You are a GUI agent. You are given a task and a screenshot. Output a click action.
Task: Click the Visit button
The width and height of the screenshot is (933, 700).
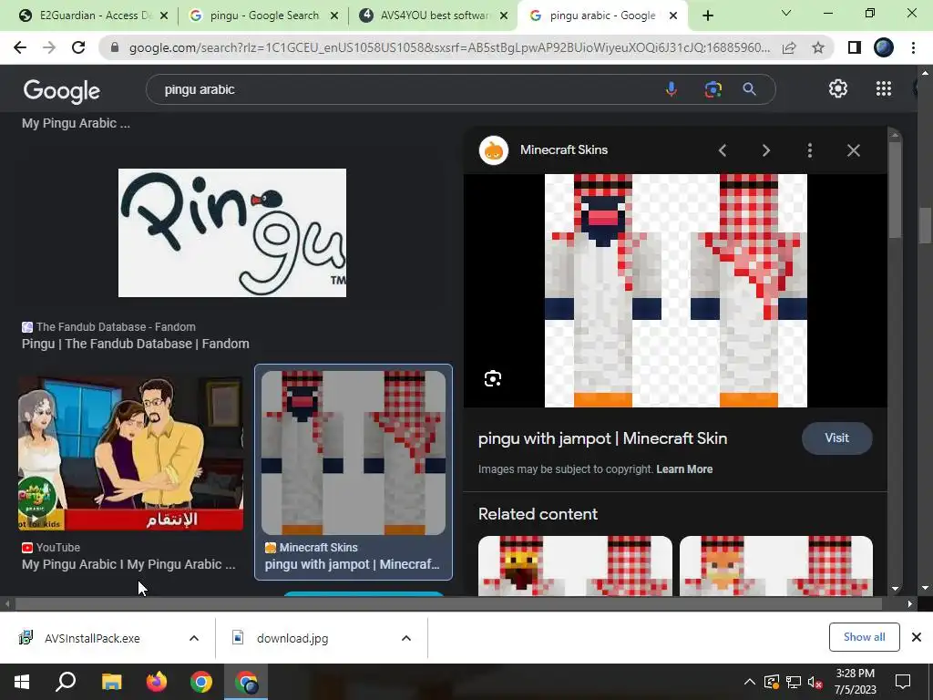tap(836, 438)
